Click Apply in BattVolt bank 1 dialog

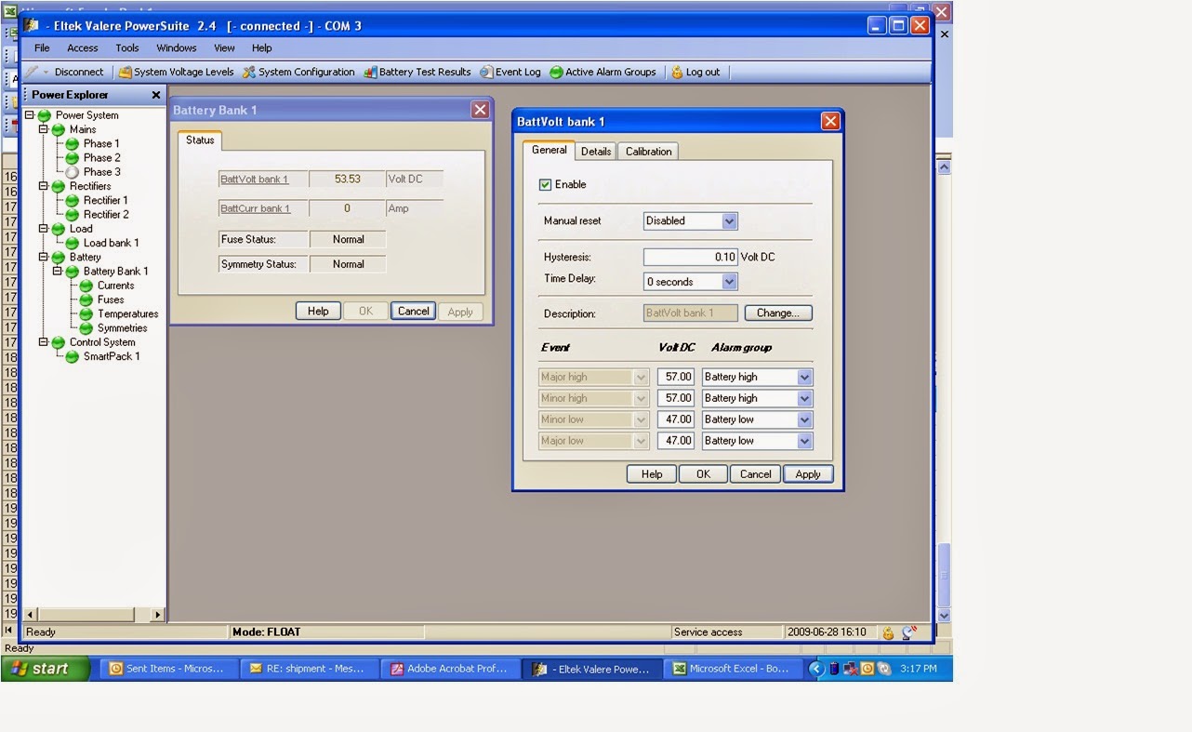[808, 474]
